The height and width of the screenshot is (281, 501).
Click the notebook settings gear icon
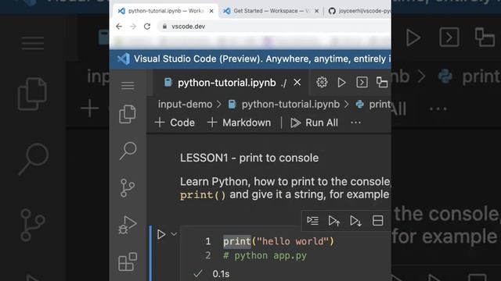point(322,83)
